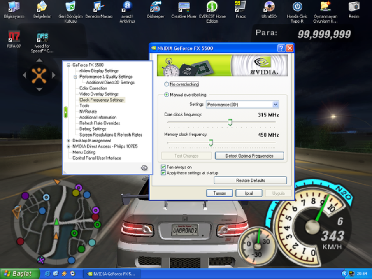
Task: Click the monitor icon in system tray
Action: point(352,273)
